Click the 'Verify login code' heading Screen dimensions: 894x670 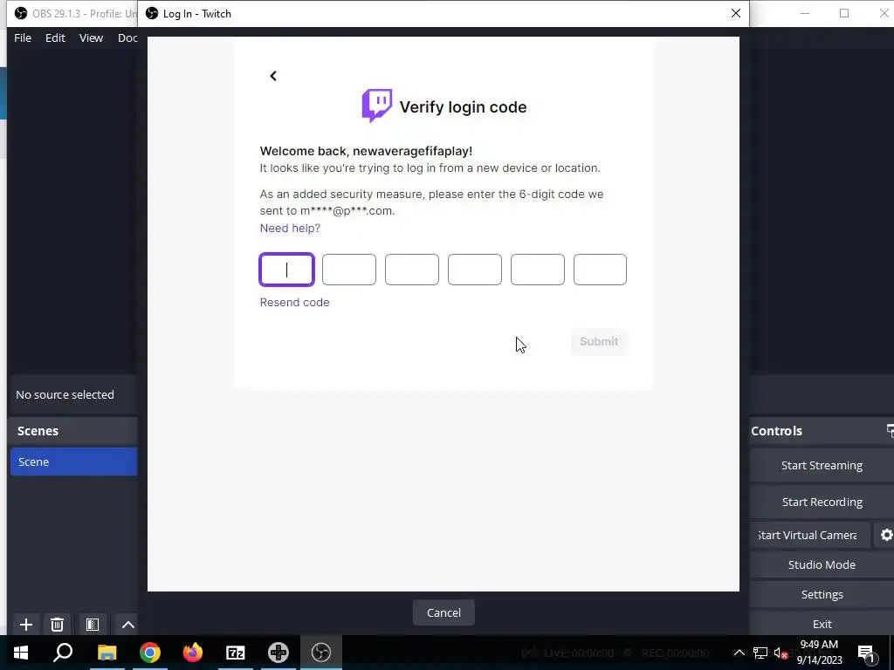click(x=463, y=107)
